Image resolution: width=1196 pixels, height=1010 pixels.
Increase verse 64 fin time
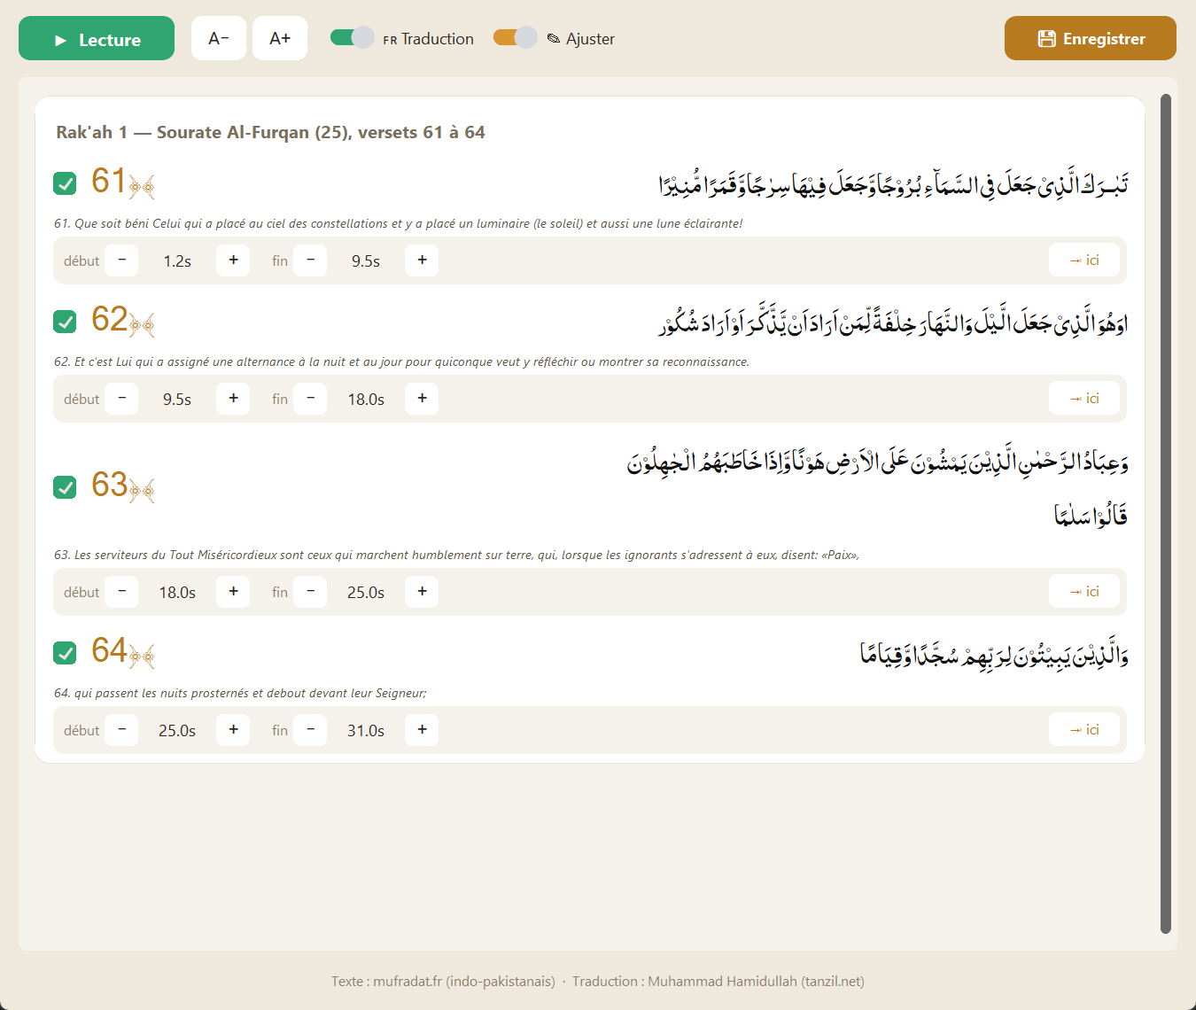click(422, 730)
